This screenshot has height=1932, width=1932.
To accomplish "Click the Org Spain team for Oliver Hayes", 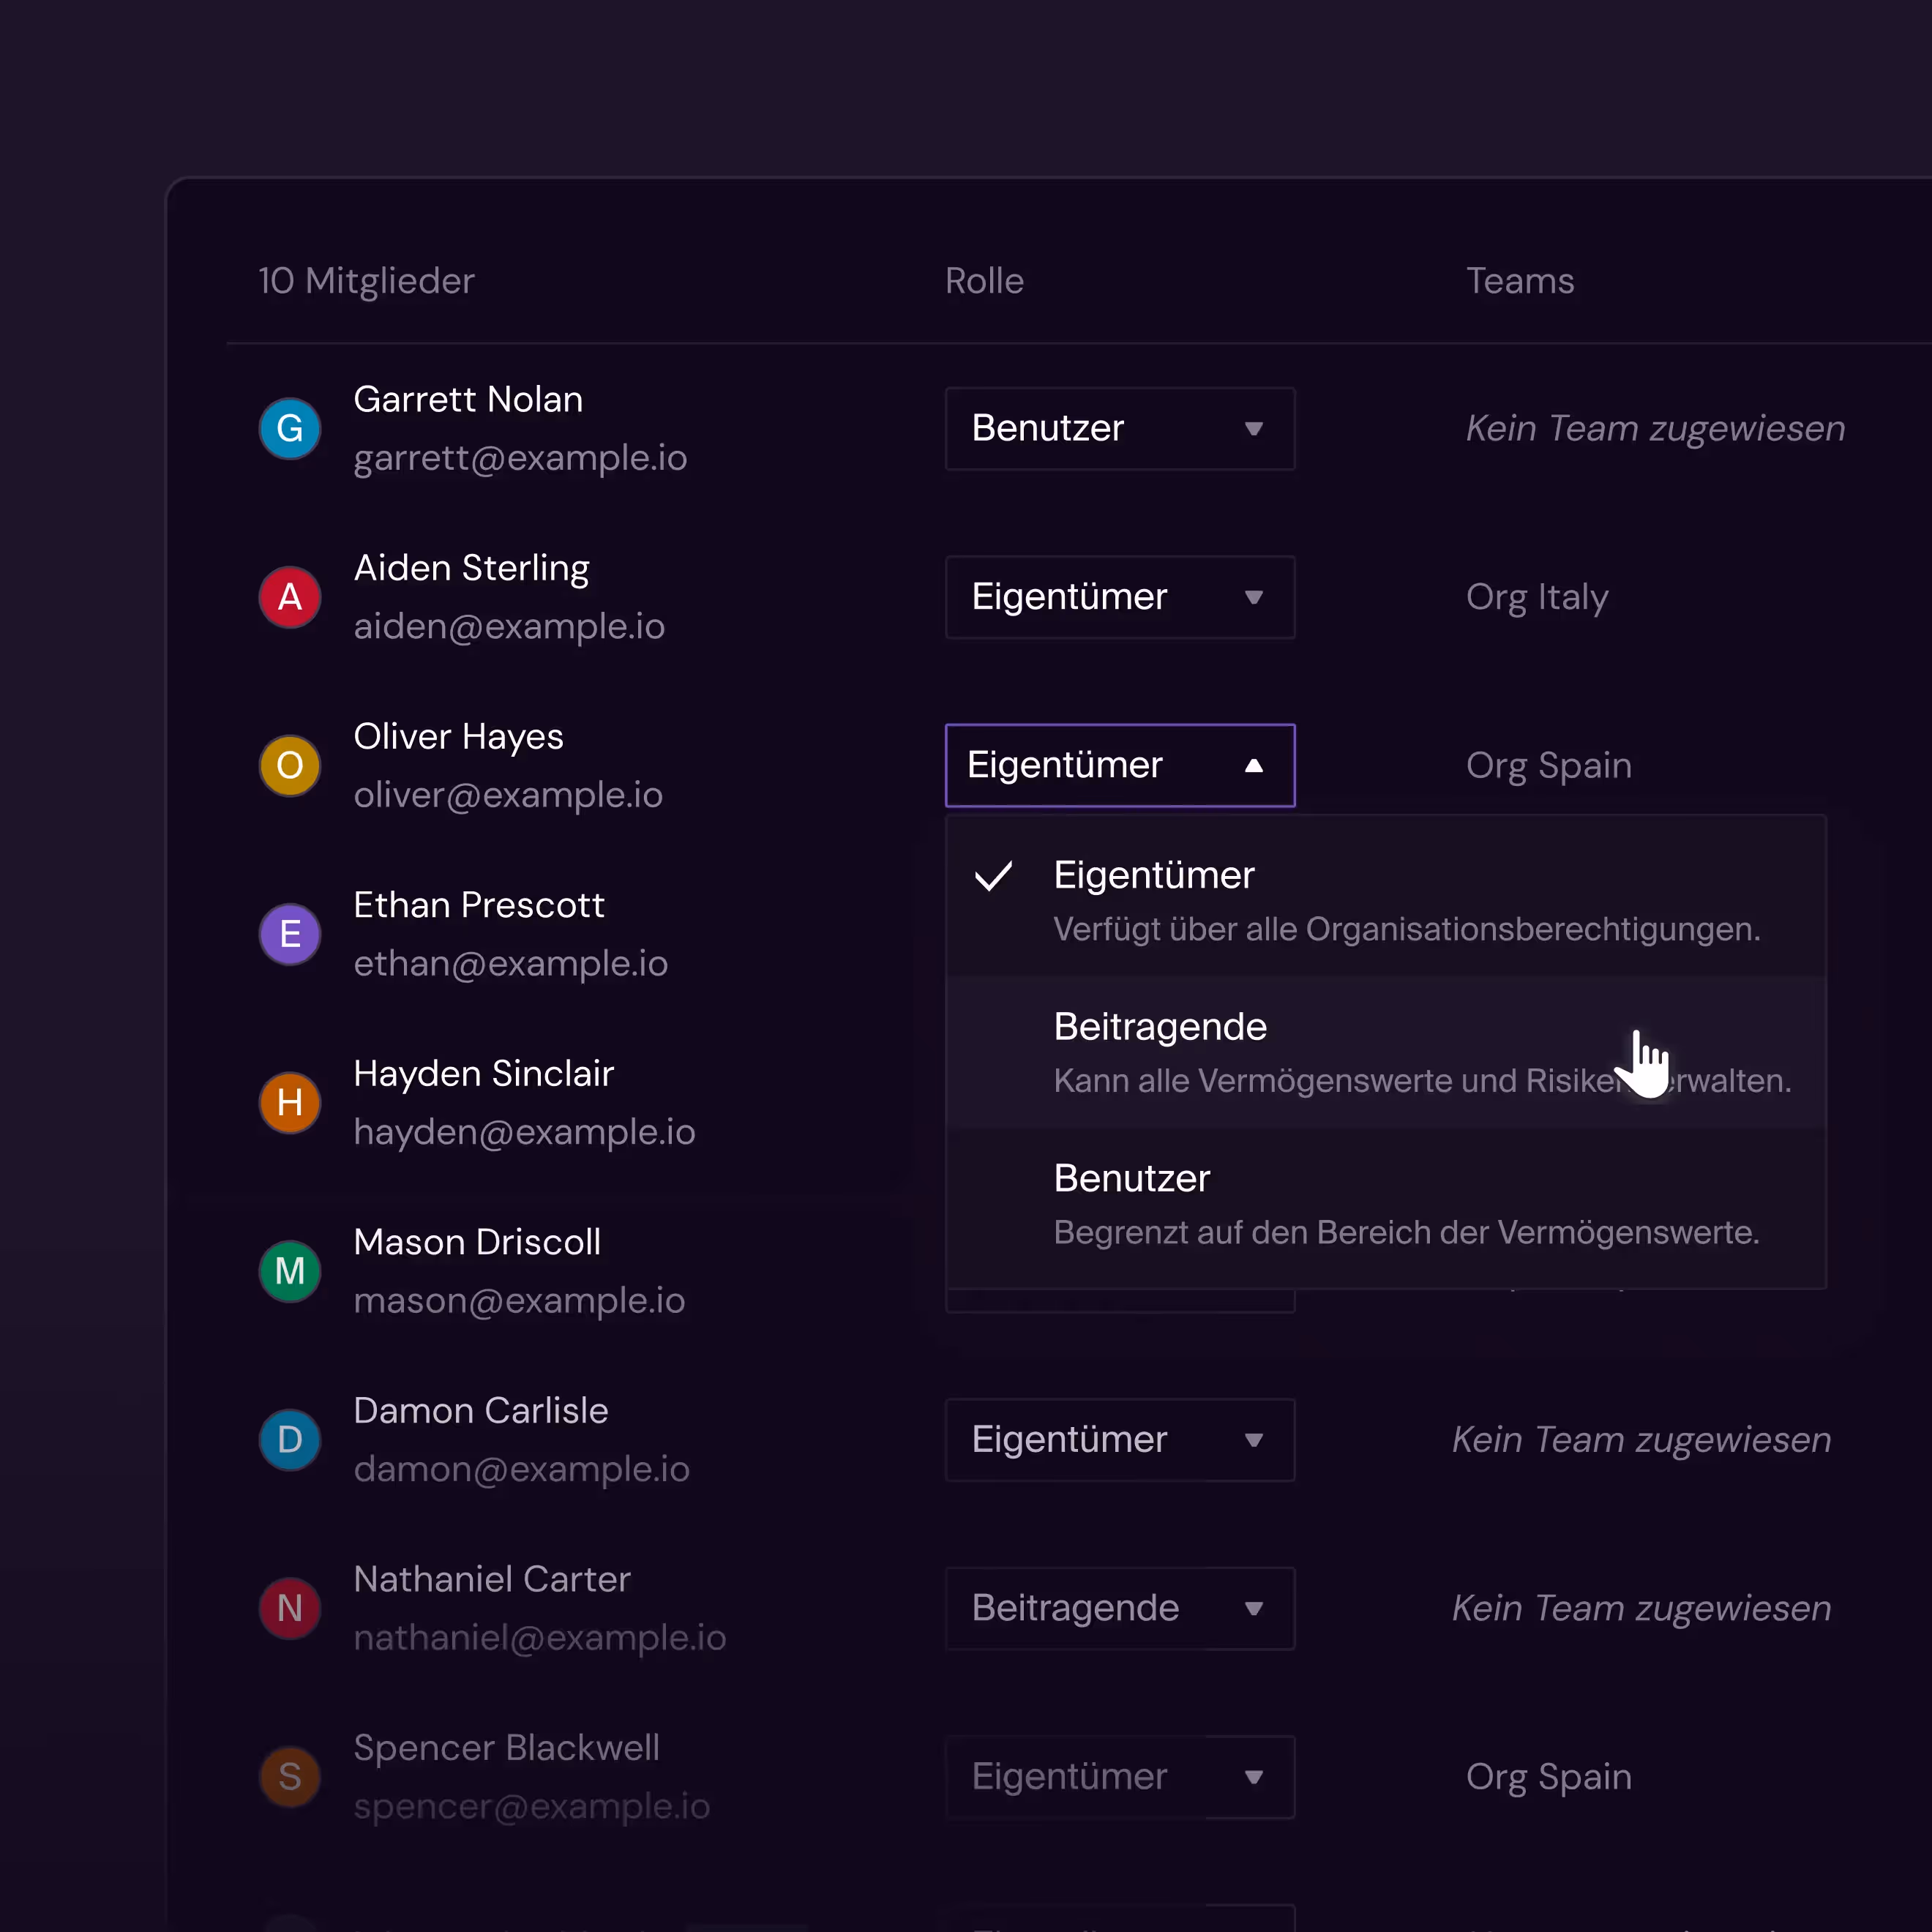I will click(1548, 766).
